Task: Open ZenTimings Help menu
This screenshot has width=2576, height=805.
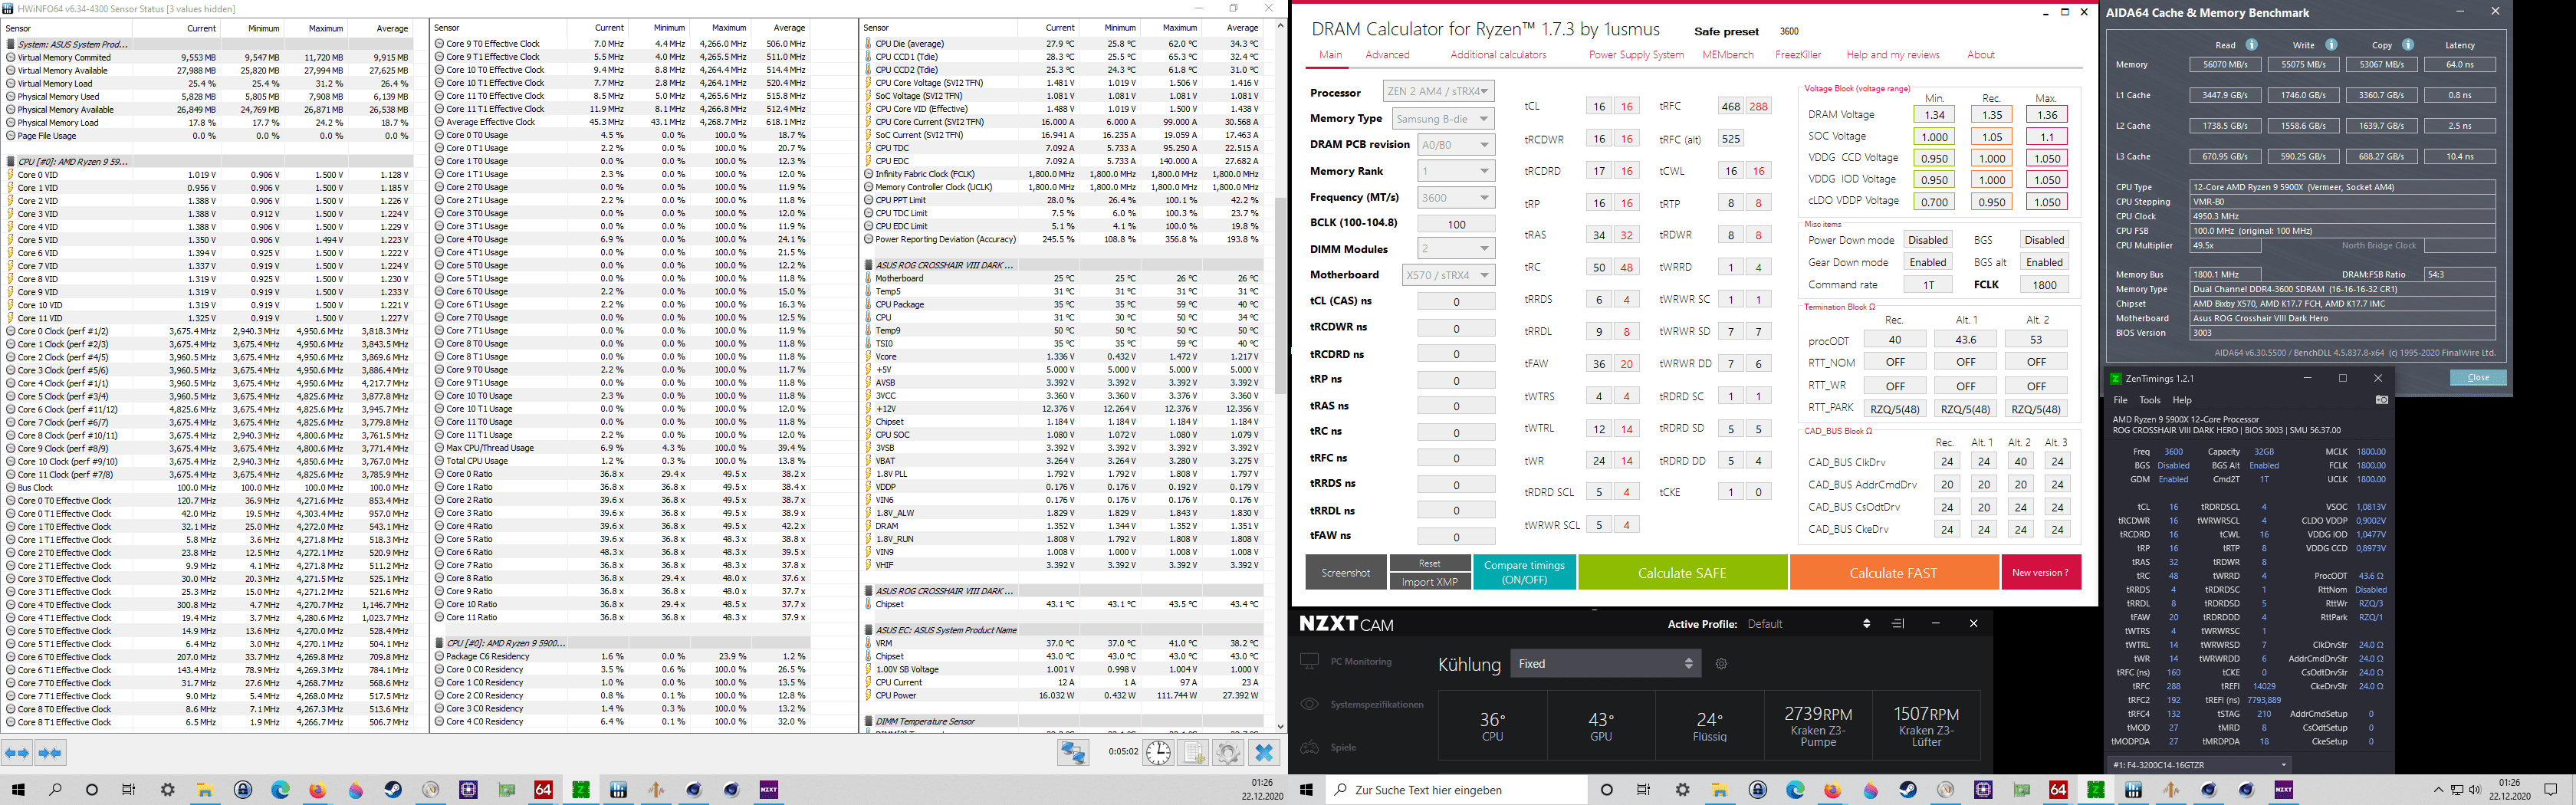Action: (x=2182, y=400)
